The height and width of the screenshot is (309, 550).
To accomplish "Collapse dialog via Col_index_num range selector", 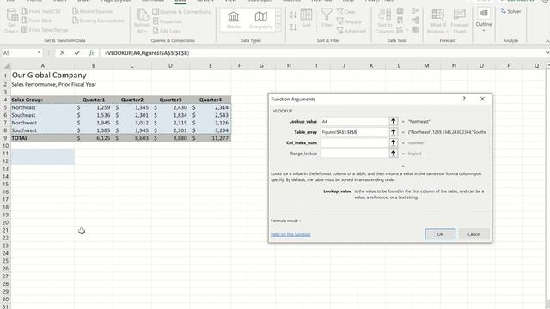I will point(394,143).
